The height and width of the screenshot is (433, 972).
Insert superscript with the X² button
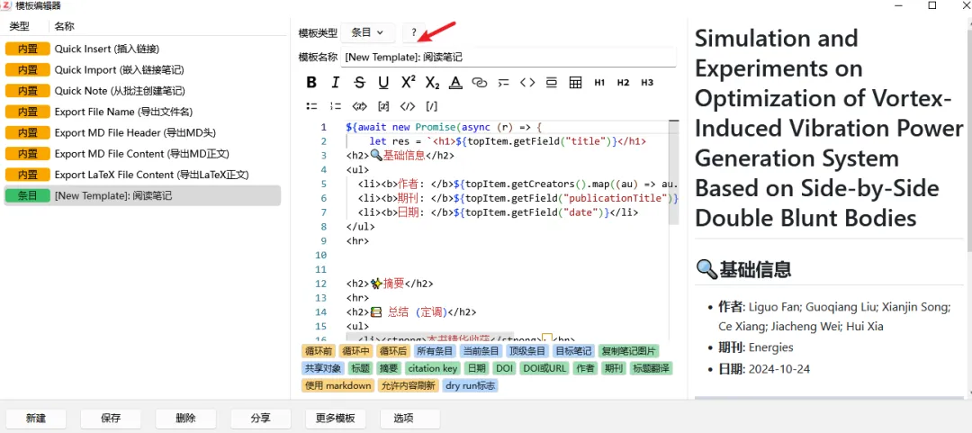(x=408, y=83)
